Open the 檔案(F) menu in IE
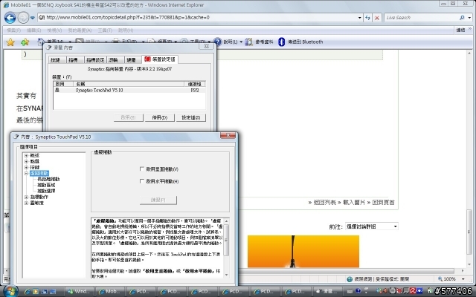The height and width of the screenshot is (297, 476). 13,30
